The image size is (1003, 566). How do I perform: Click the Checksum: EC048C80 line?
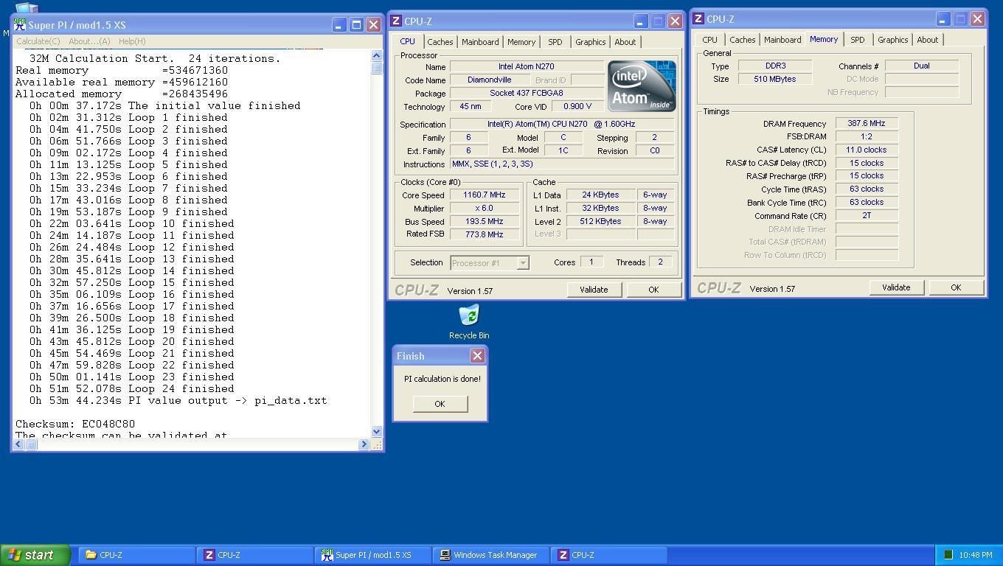[75, 424]
